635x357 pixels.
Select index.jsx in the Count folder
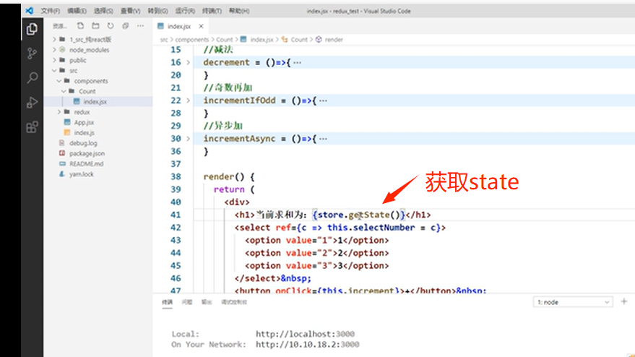(95, 102)
